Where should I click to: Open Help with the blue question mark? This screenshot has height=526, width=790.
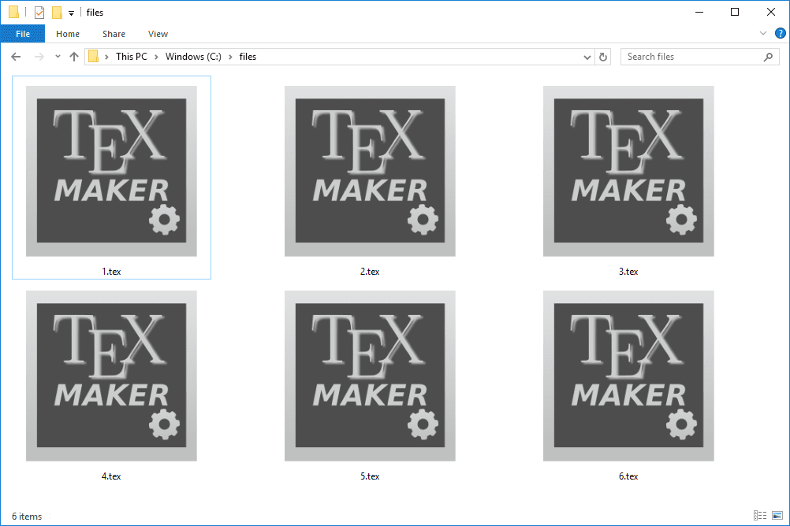[780, 34]
